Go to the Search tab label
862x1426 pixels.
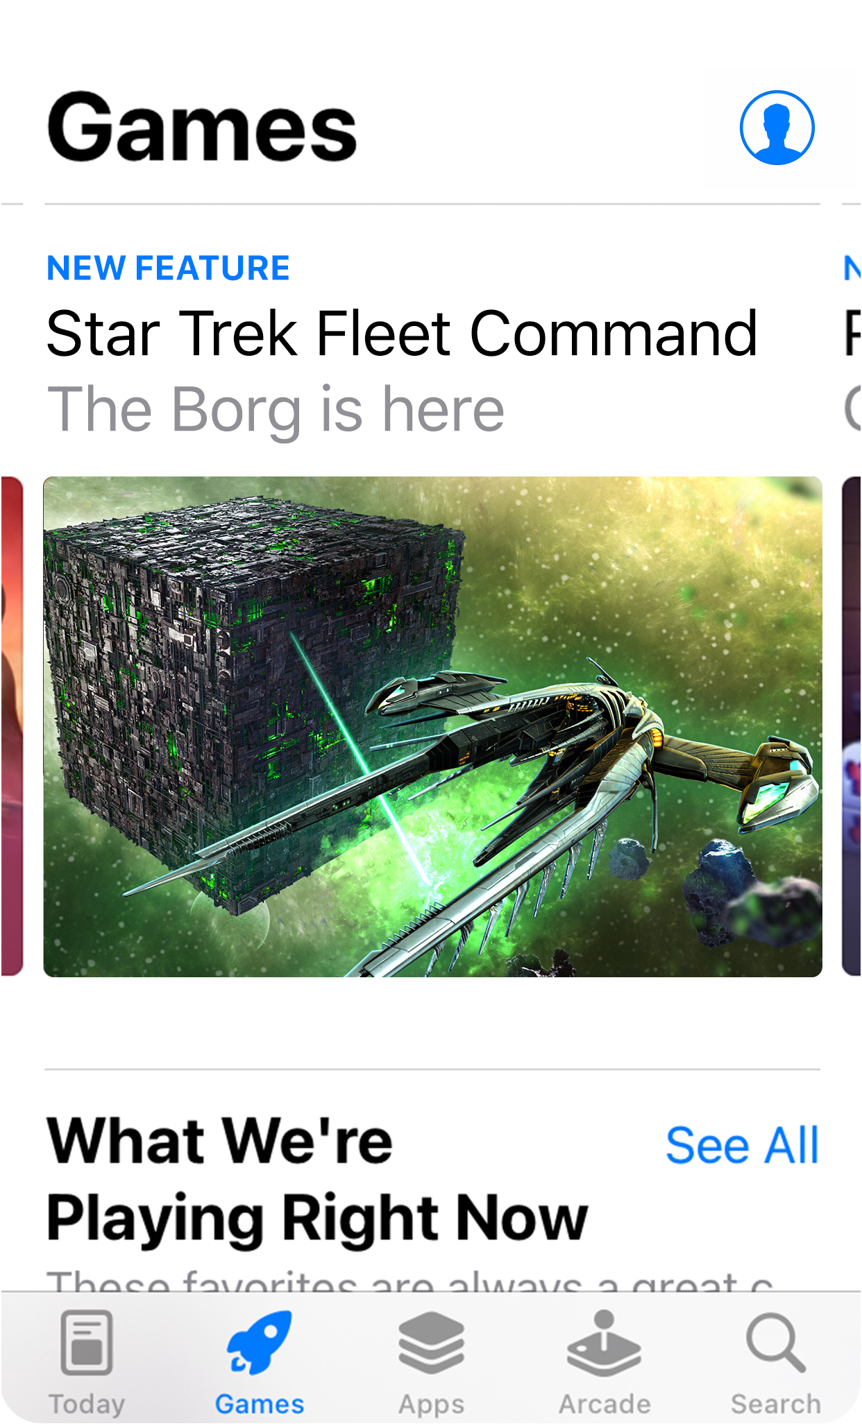pos(776,1404)
